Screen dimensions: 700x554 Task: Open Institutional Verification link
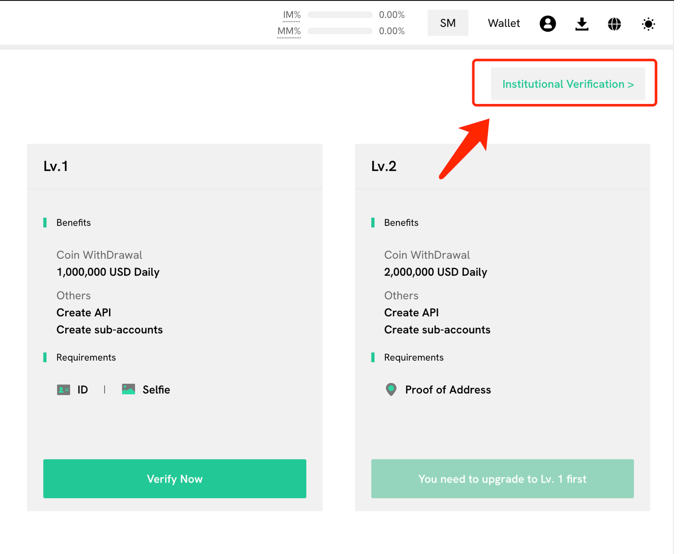point(568,84)
